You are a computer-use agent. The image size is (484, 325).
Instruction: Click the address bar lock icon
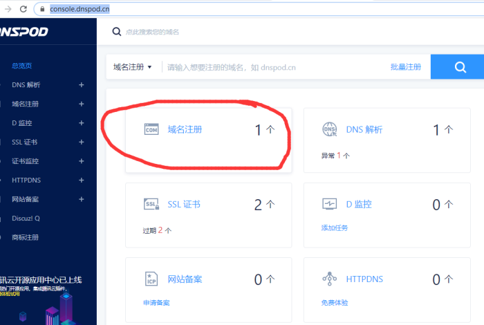42,9
